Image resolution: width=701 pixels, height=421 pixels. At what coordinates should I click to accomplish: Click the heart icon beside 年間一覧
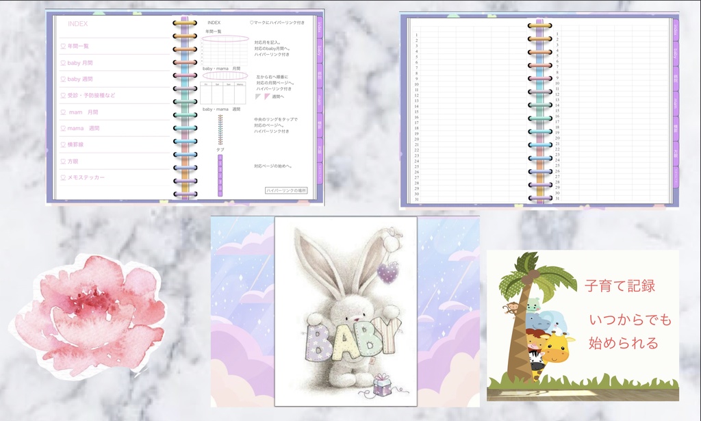[63, 46]
